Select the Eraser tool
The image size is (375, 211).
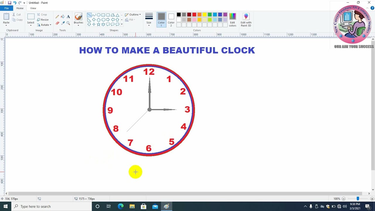point(57,23)
